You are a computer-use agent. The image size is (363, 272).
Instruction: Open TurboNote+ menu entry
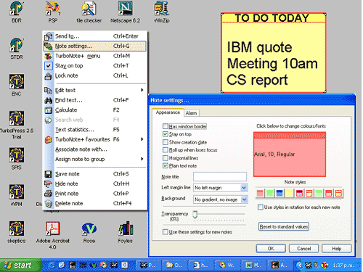click(x=95, y=56)
